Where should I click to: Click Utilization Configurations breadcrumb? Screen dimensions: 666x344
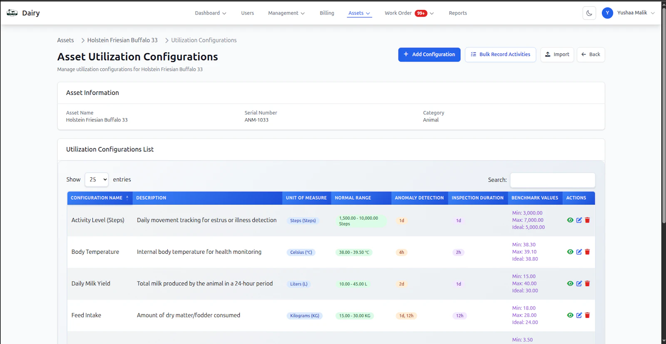pos(204,40)
